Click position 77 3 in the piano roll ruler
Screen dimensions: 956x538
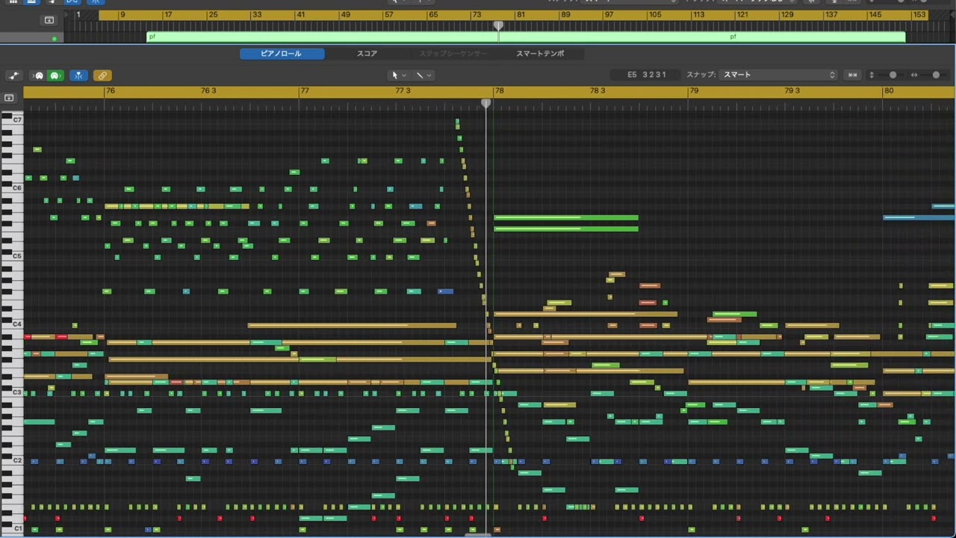pyautogui.click(x=403, y=90)
